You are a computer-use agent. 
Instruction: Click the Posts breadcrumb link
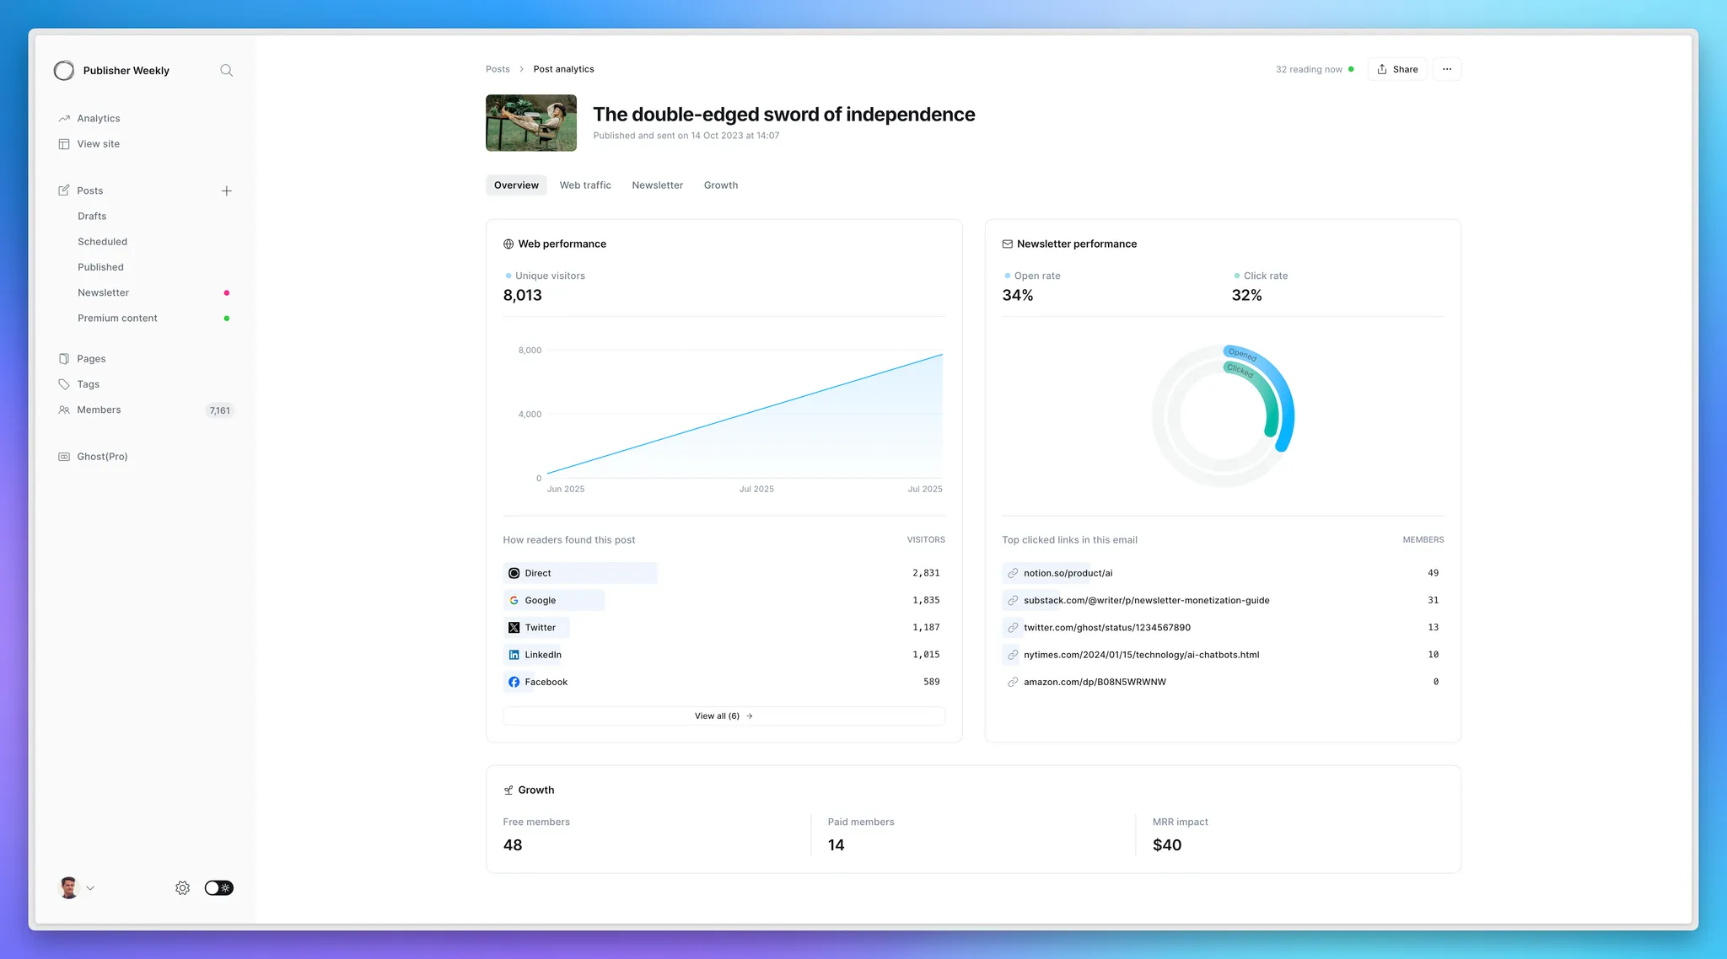[498, 69]
